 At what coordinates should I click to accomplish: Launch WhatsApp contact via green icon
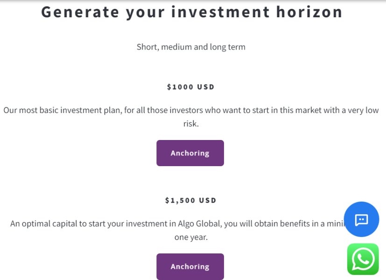coord(363,259)
